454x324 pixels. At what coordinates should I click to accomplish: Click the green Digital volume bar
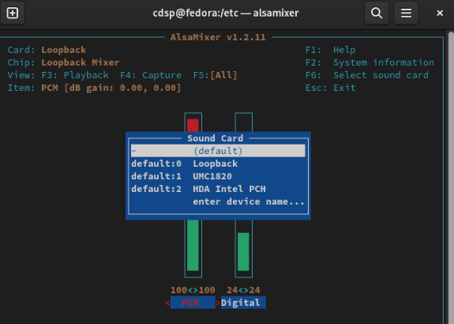(243, 251)
